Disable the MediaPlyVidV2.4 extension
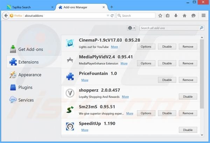This screenshot has width=210, height=143. pos(167,63)
